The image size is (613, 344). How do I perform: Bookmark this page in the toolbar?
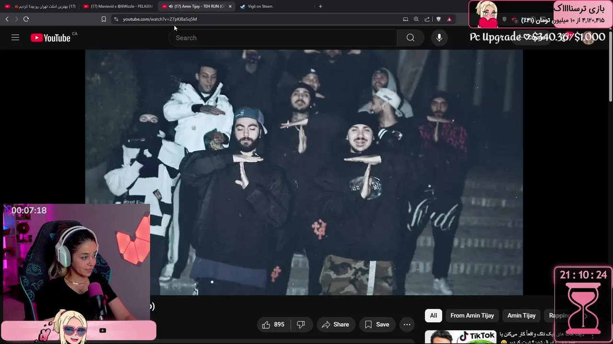point(103,19)
